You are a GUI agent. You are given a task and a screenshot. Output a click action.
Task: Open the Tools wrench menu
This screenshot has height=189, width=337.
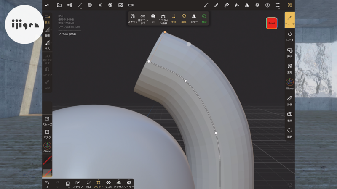290,5
